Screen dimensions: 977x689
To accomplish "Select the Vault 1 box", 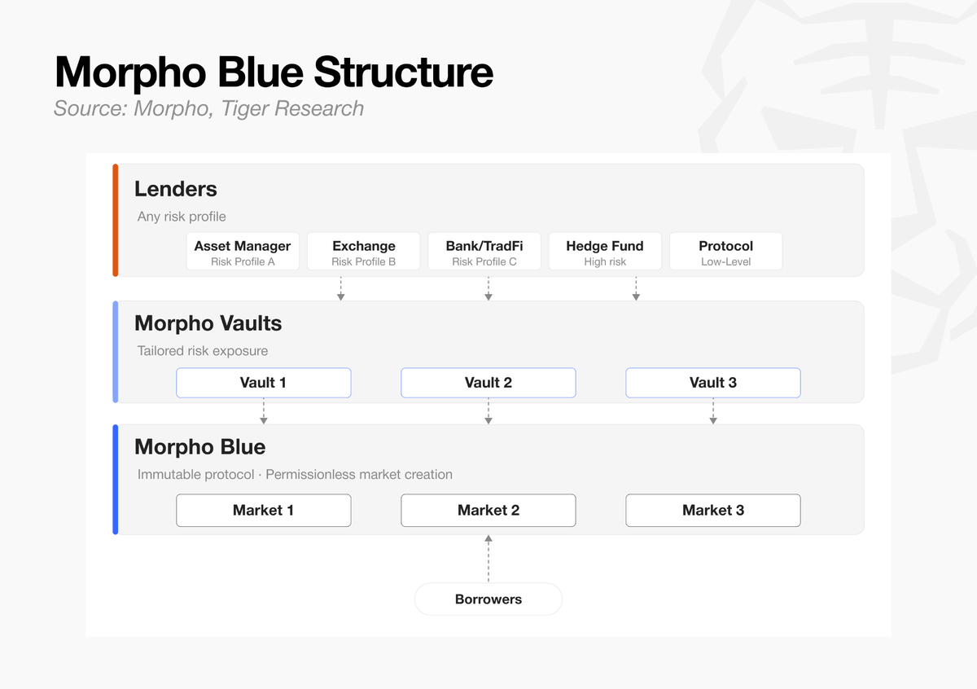I will [263, 383].
